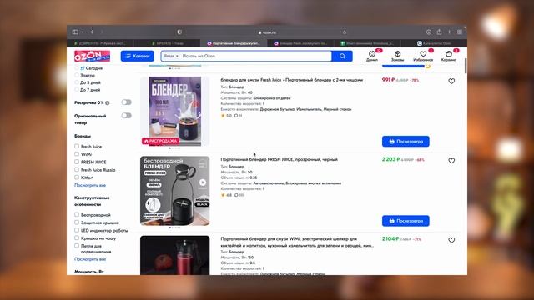Click the 4.8 star rating of FRESH JUICE blender
Image resolution: width=534 pixels, height=300 pixels.
tap(226, 195)
